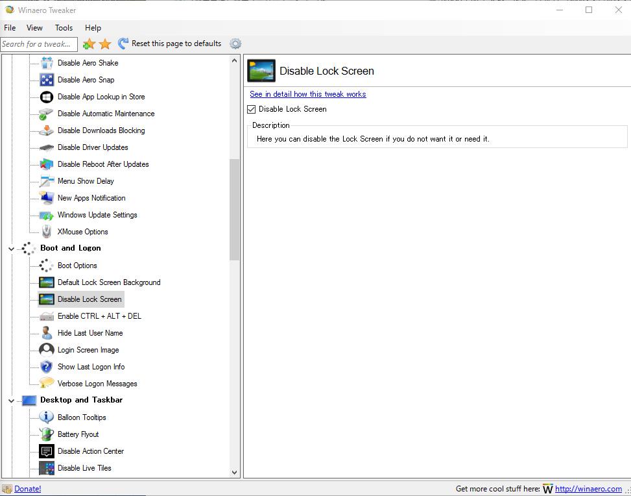Click the Disable Aero Shake icon

click(47, 63)
